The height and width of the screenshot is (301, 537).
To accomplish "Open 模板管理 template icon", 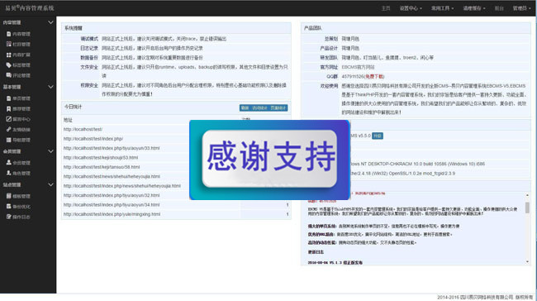I will coord(8,196).
